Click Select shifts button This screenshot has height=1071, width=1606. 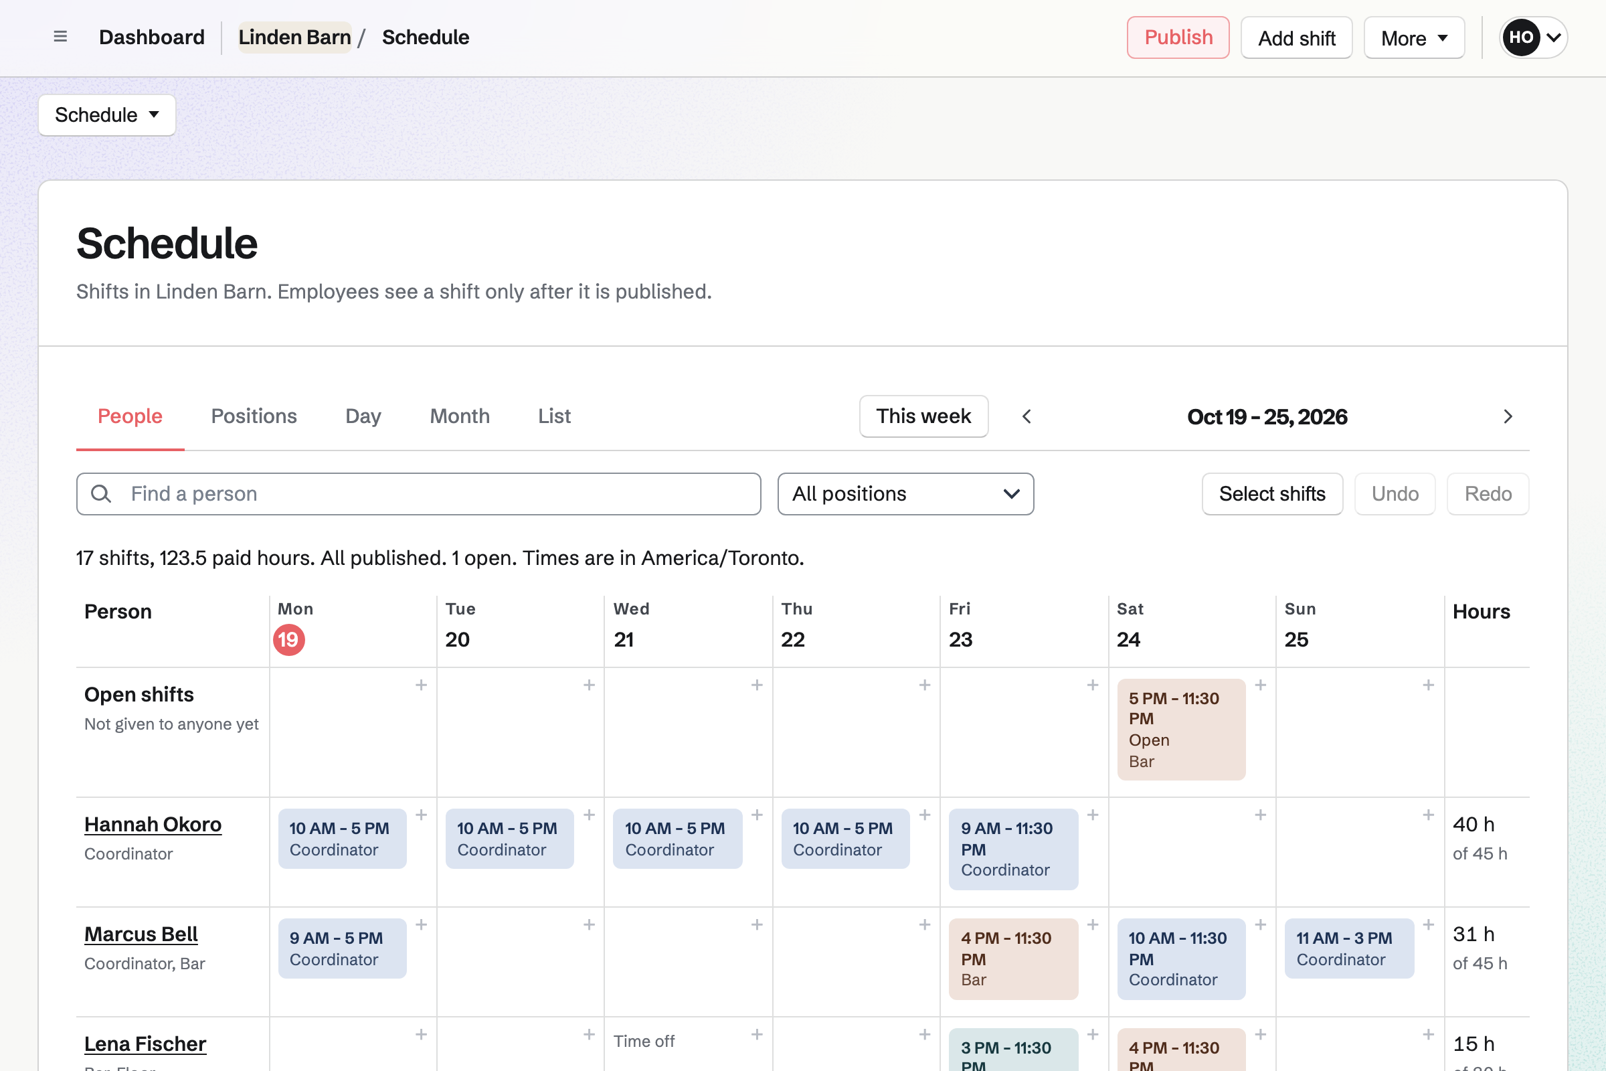1272,494
